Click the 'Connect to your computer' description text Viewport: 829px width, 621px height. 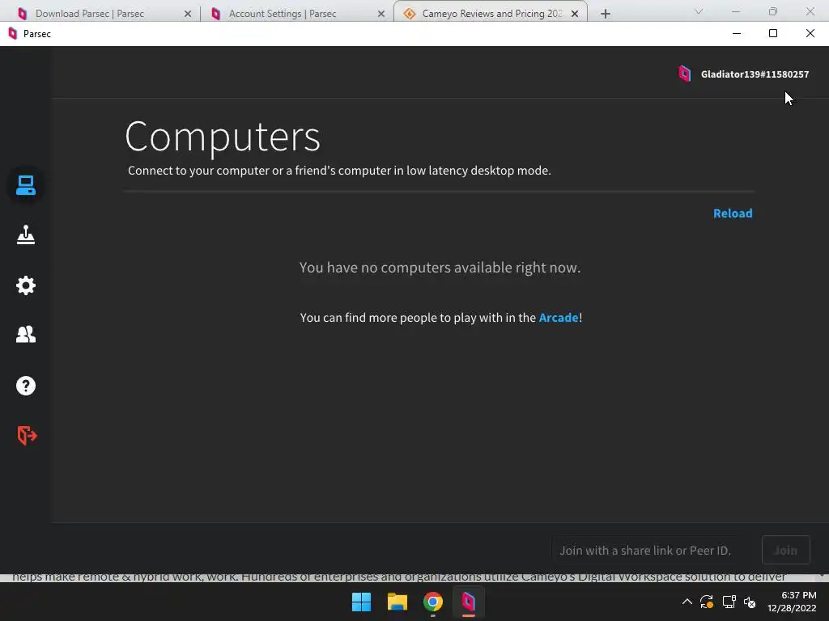[339, 171]
